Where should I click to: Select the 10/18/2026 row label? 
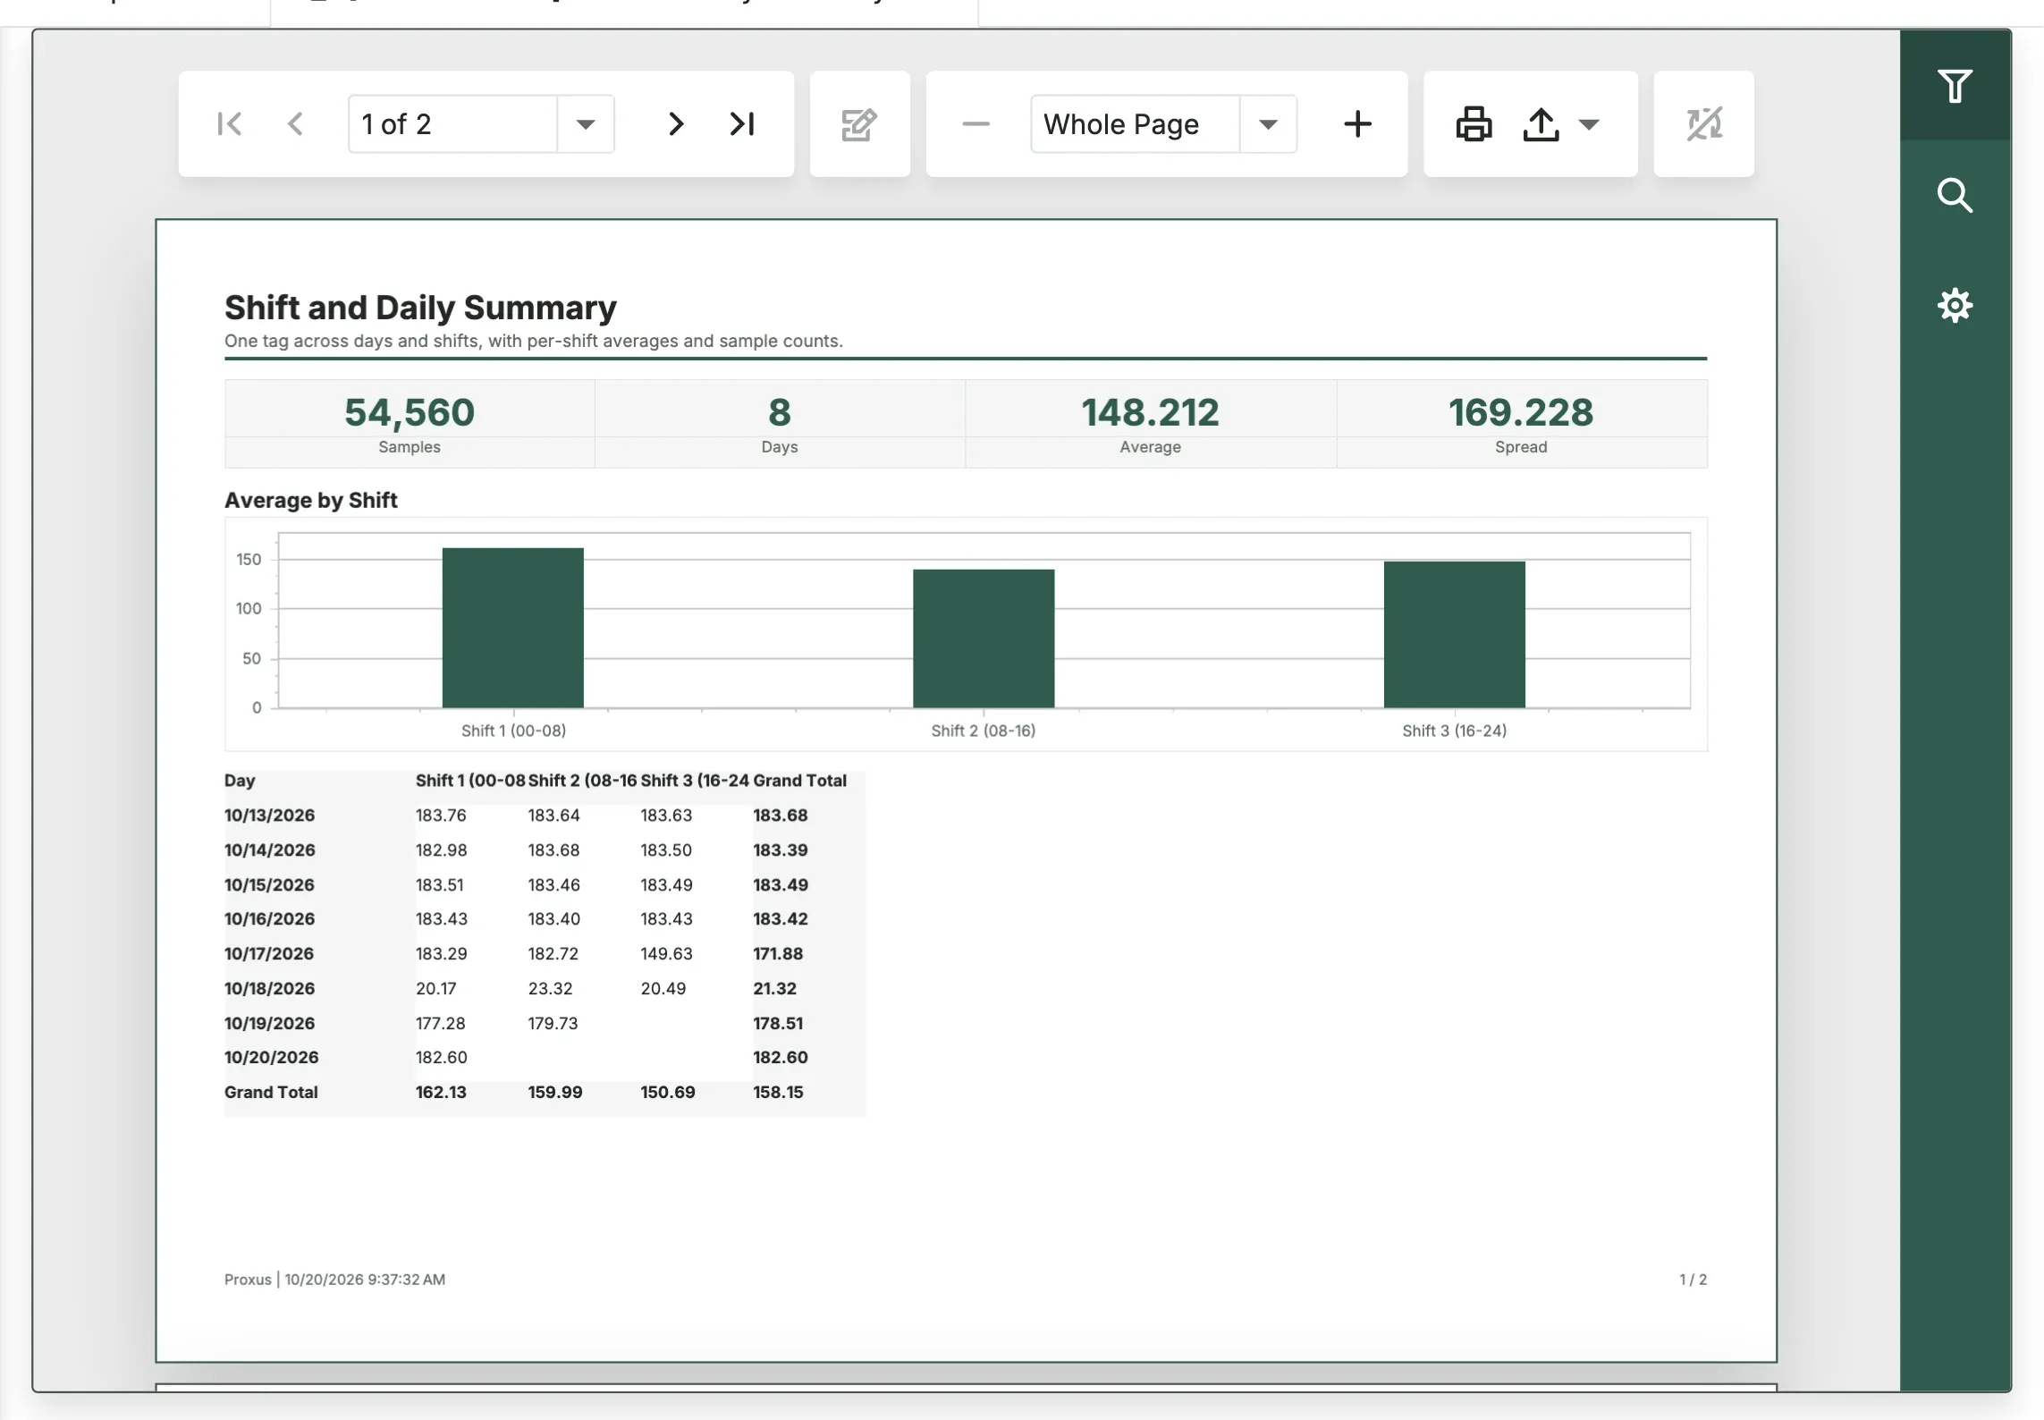(269, 988)
